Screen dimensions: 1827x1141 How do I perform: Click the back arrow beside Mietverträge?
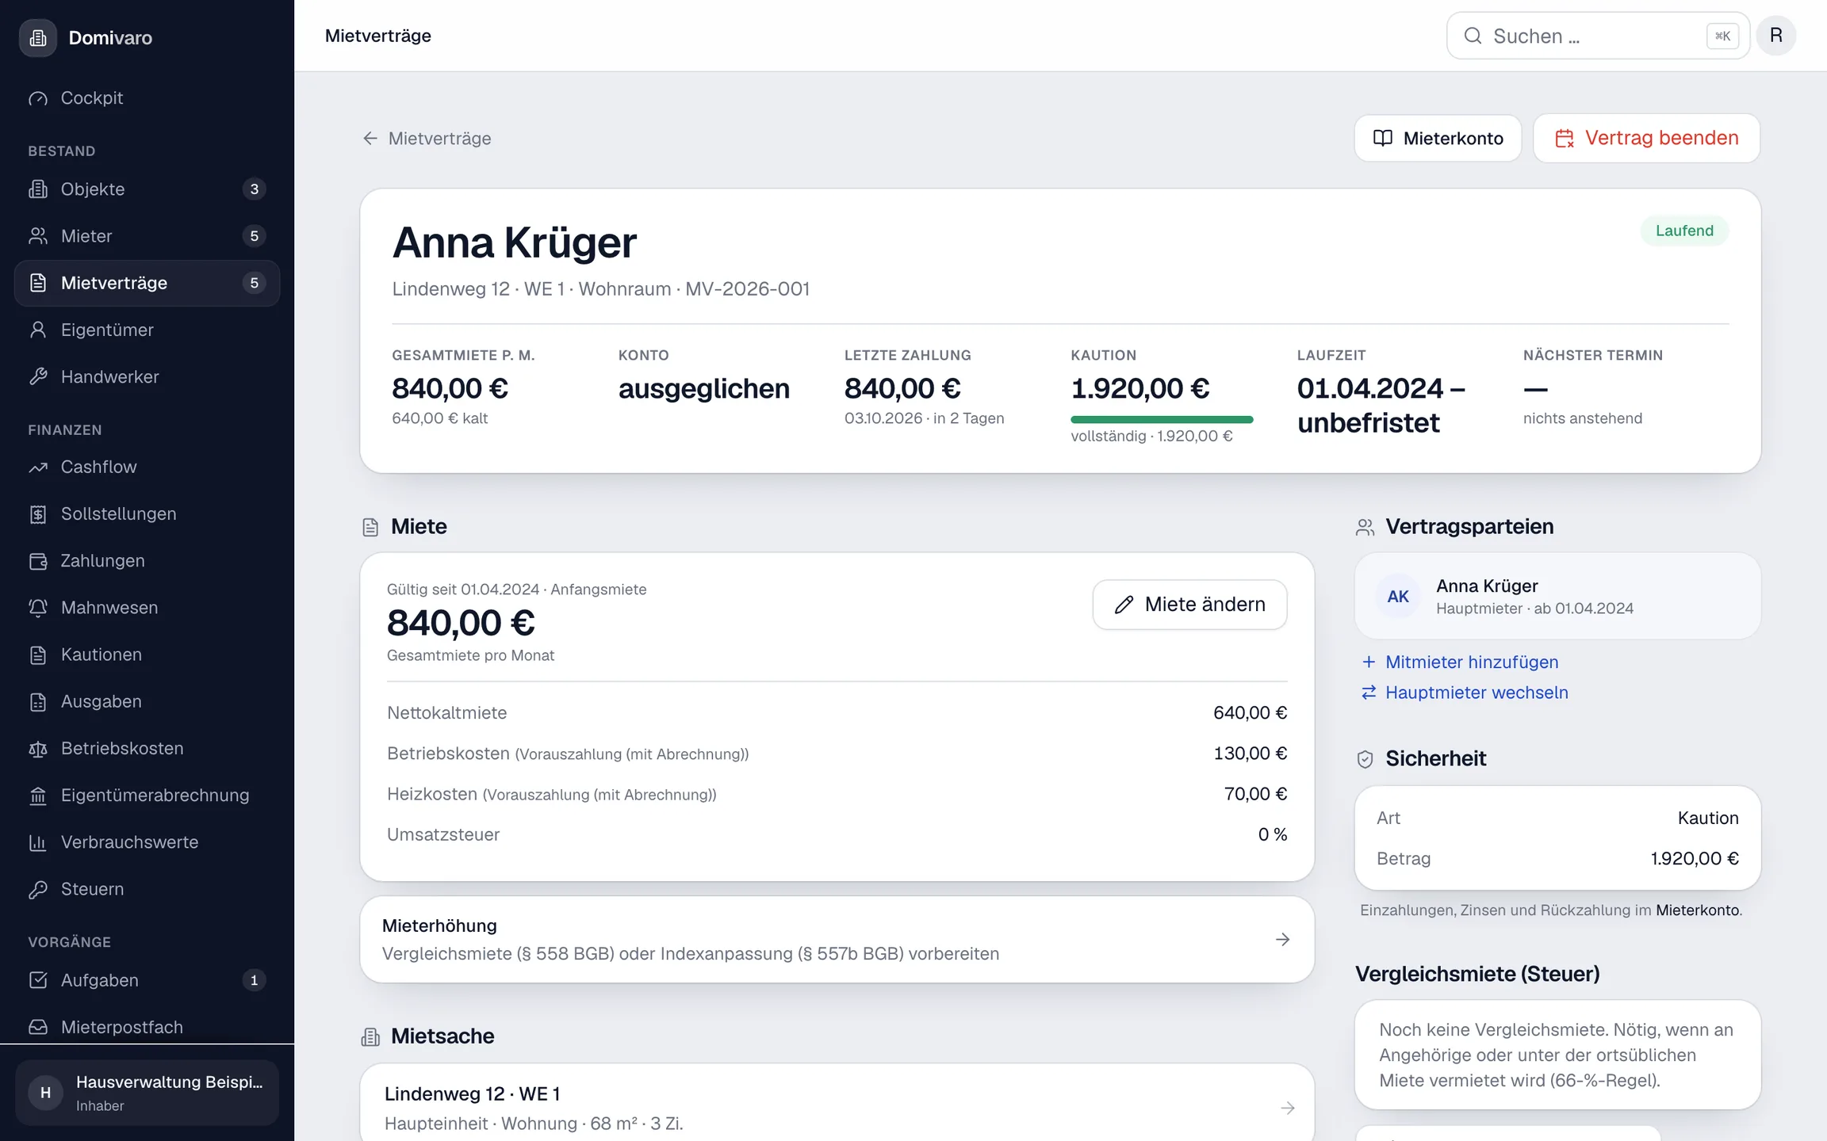coord(370,139)
